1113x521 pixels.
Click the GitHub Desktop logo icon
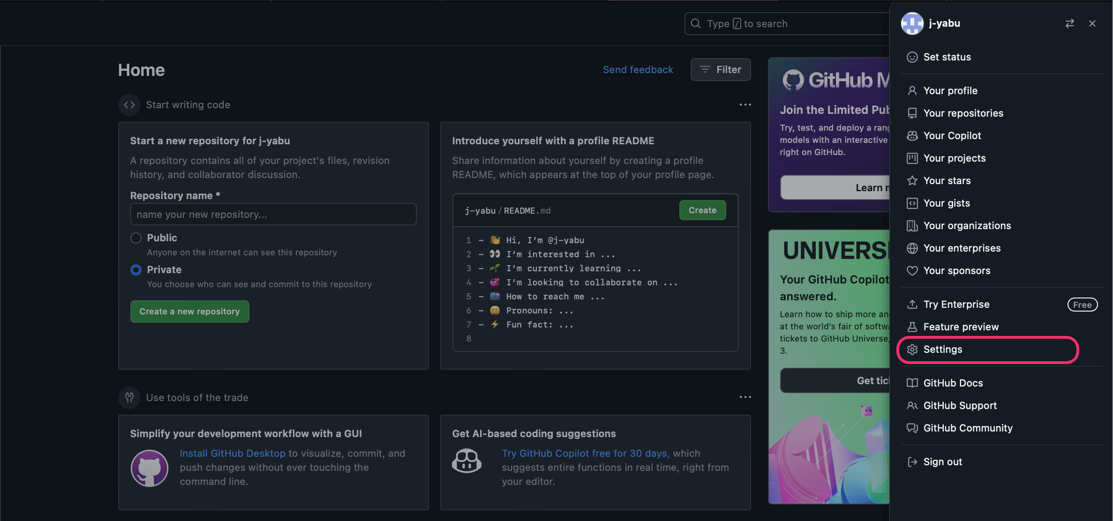(x=150, y=468)
